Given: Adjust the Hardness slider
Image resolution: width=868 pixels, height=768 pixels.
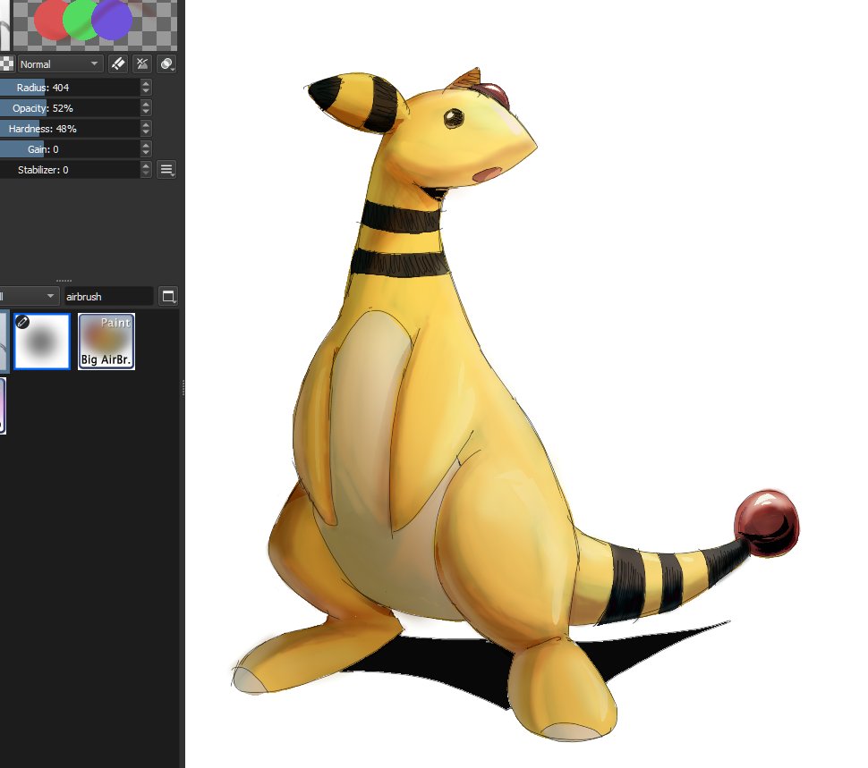Looking at the screenshot, I should (70, 128).
